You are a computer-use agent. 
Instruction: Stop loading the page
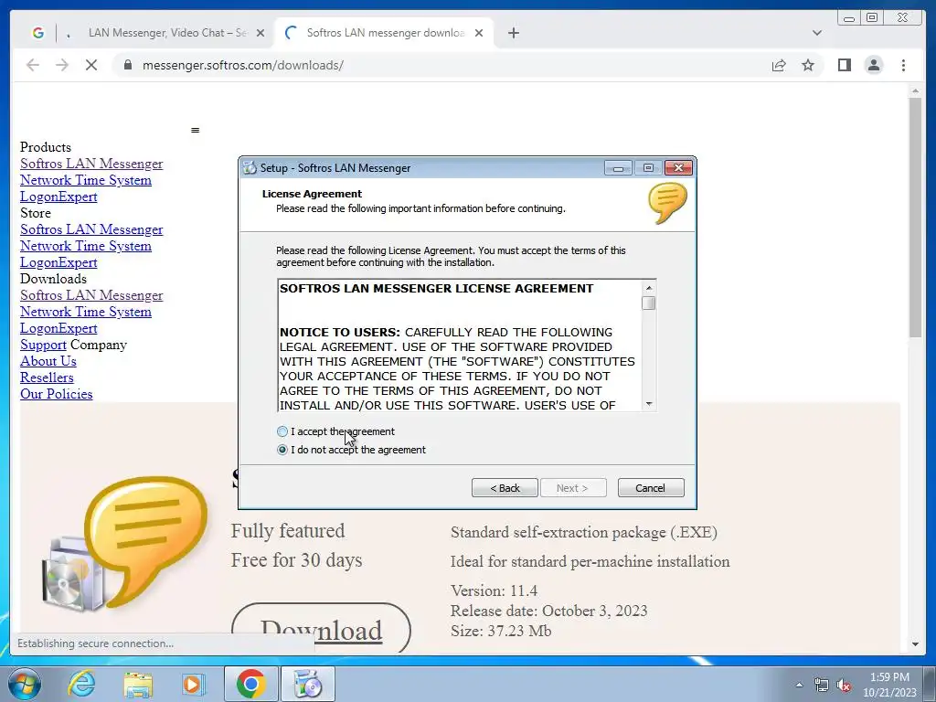coord(91,65)
